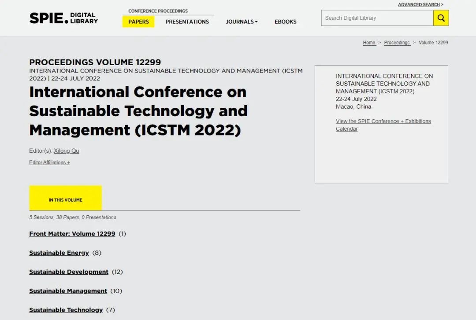
Task: Open the Sustainable Technology session
Action: (x=66, y=310)
